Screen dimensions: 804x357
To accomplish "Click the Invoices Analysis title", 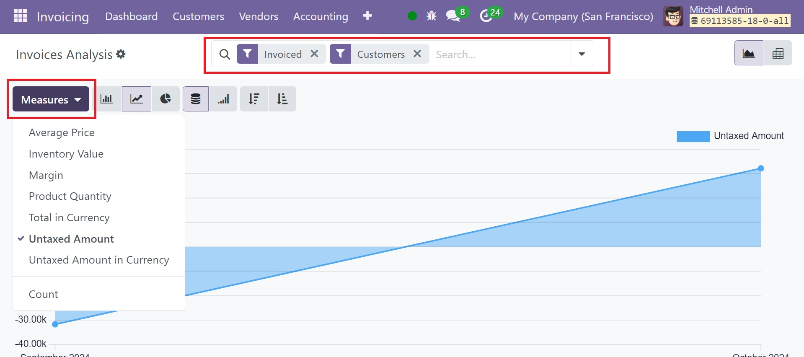I will (64, 54).
